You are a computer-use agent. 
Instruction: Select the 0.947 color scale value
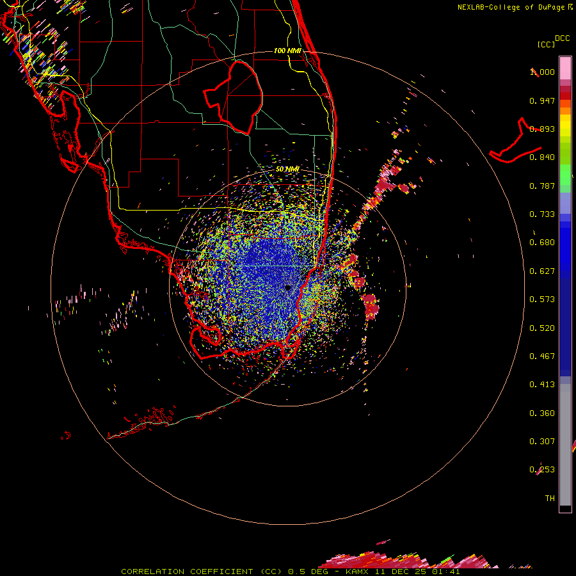click(x=542, y=100)
